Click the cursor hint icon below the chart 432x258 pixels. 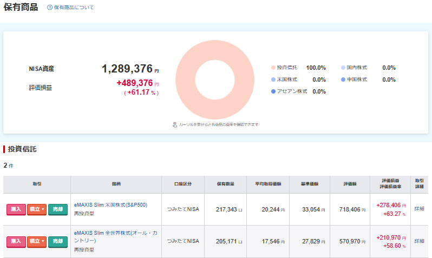pyautogui.click(x=175, y=124)
